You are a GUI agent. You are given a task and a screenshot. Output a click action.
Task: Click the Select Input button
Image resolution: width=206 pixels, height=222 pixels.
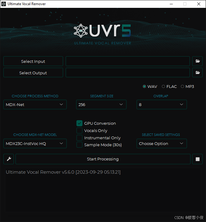[33, 61]
